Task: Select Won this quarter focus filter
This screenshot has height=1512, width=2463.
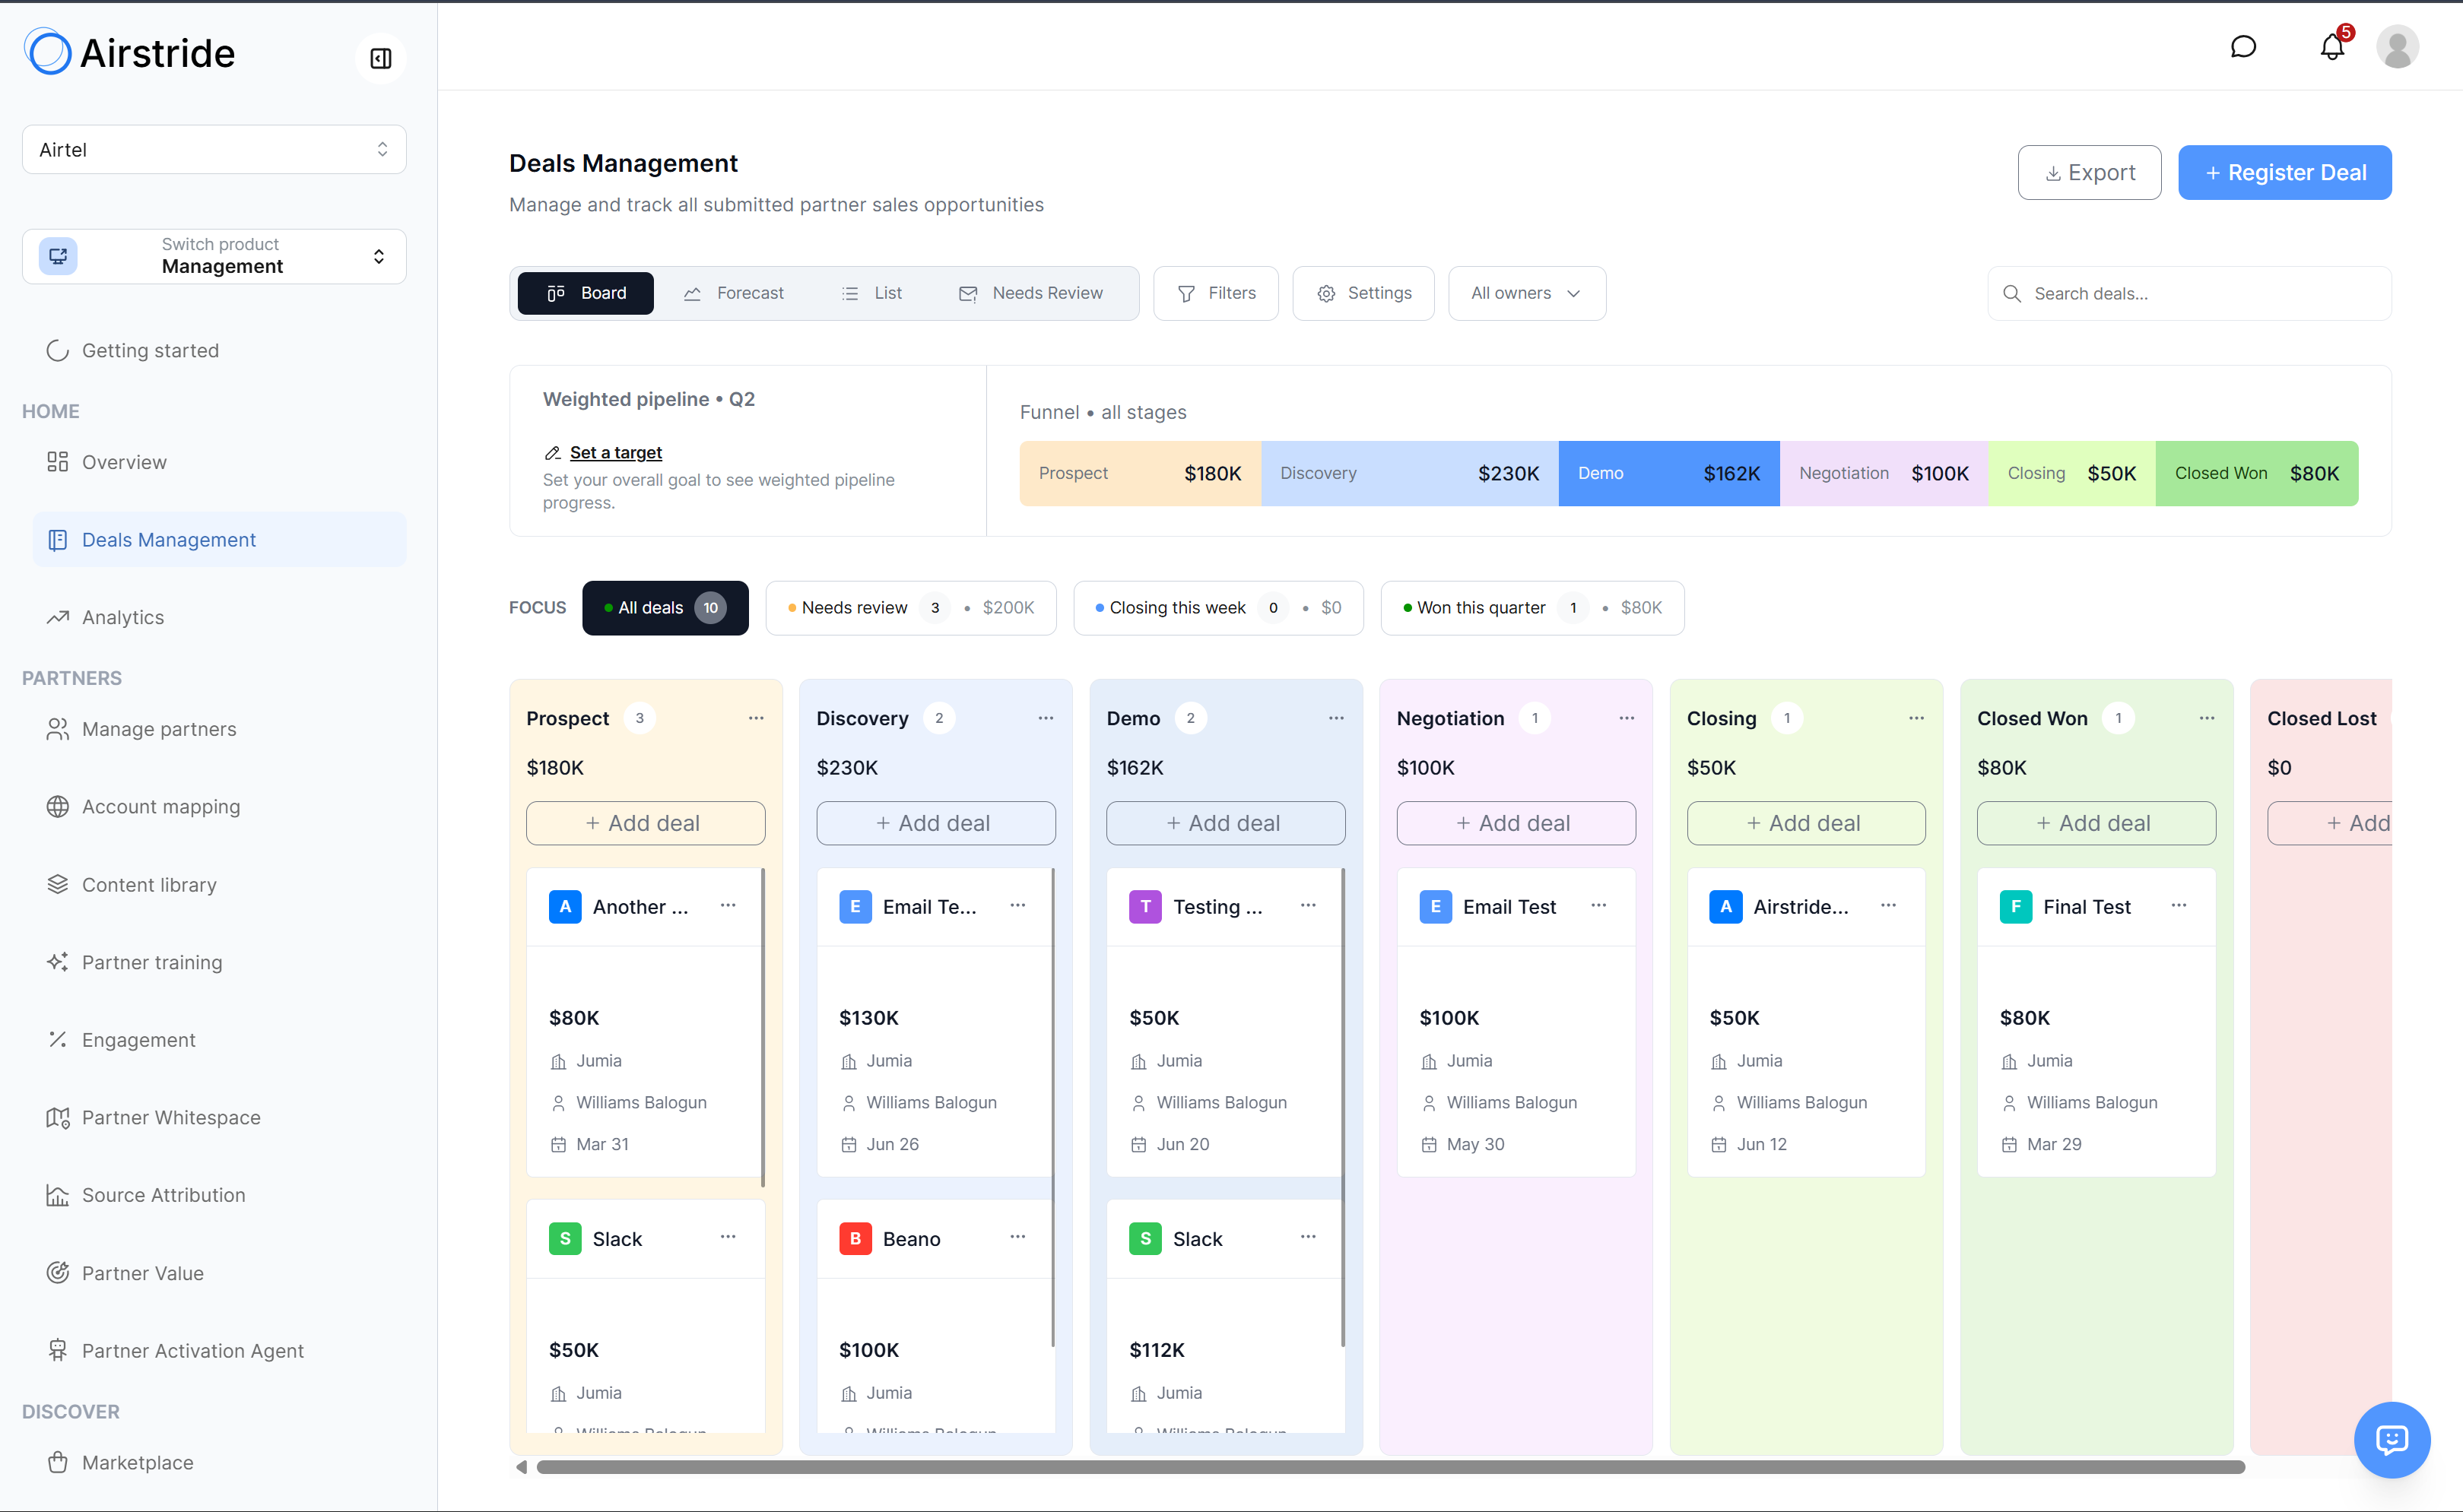Action: point(1532,608)
